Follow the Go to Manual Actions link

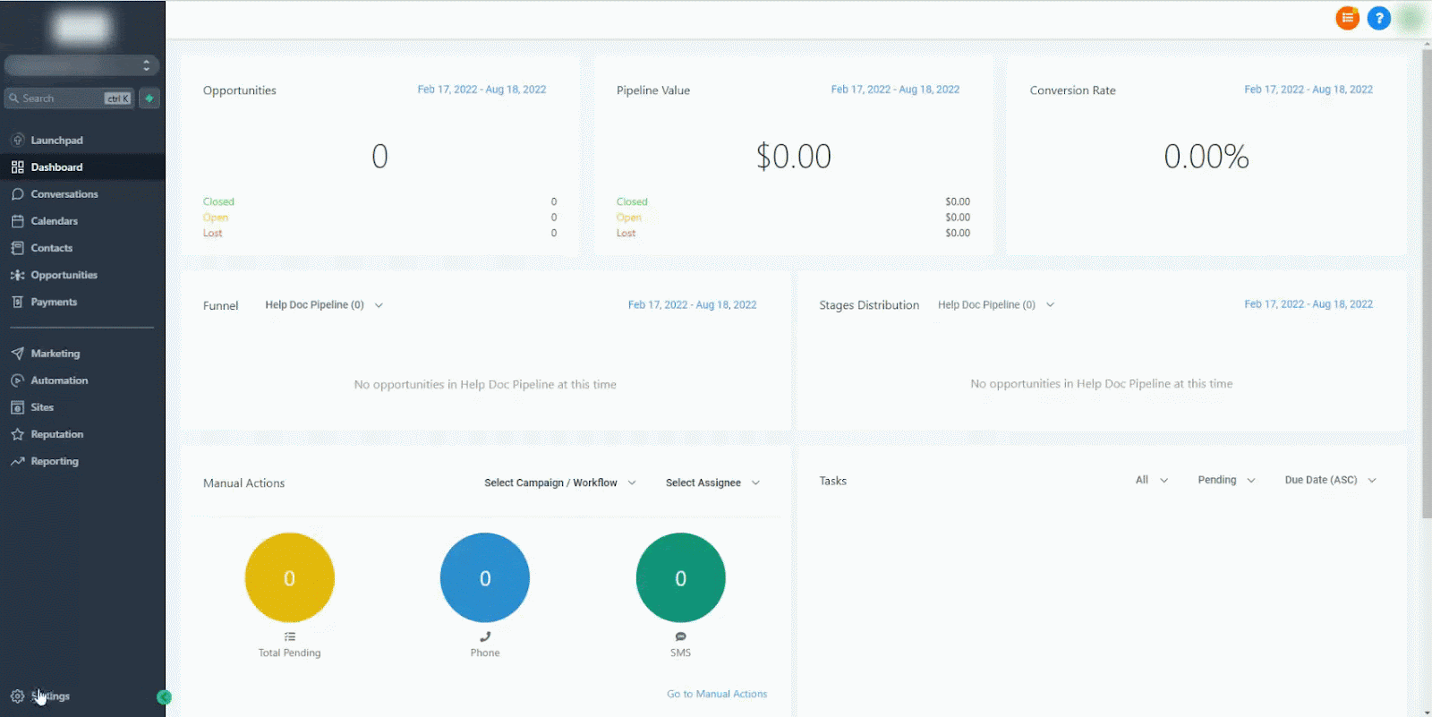pos(717,694)
